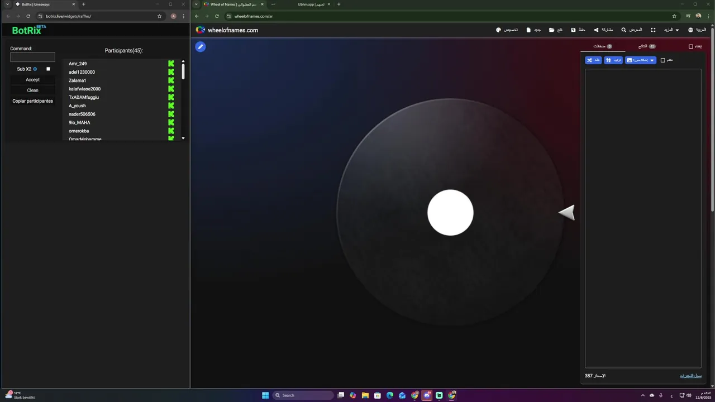Click the Clean button in BotRix
Screen dimensions: 715x402
tap(32, 90)
